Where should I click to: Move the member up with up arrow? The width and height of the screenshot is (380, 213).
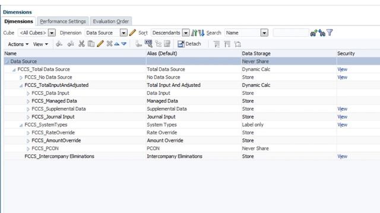click(x=117, y=44)
